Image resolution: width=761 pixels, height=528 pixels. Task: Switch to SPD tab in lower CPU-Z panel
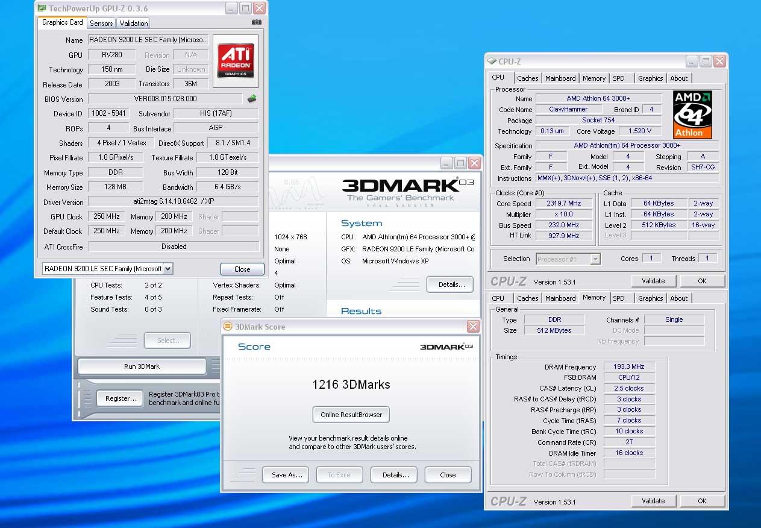point(619,298)
